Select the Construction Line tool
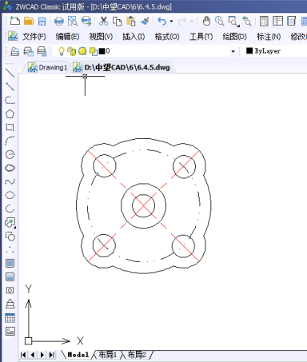Screen dimensions: 307x362 click(x=10, y=86)
